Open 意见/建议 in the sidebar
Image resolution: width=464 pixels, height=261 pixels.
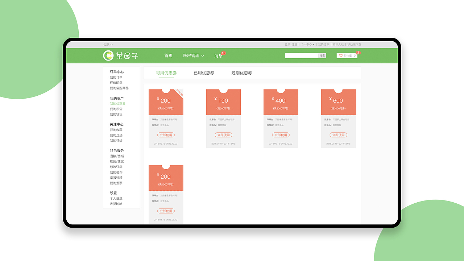tap(117, 162)
